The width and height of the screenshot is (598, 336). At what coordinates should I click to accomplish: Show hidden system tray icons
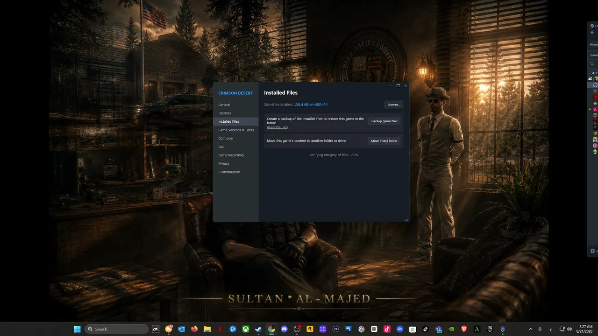(x=530, y=329)
